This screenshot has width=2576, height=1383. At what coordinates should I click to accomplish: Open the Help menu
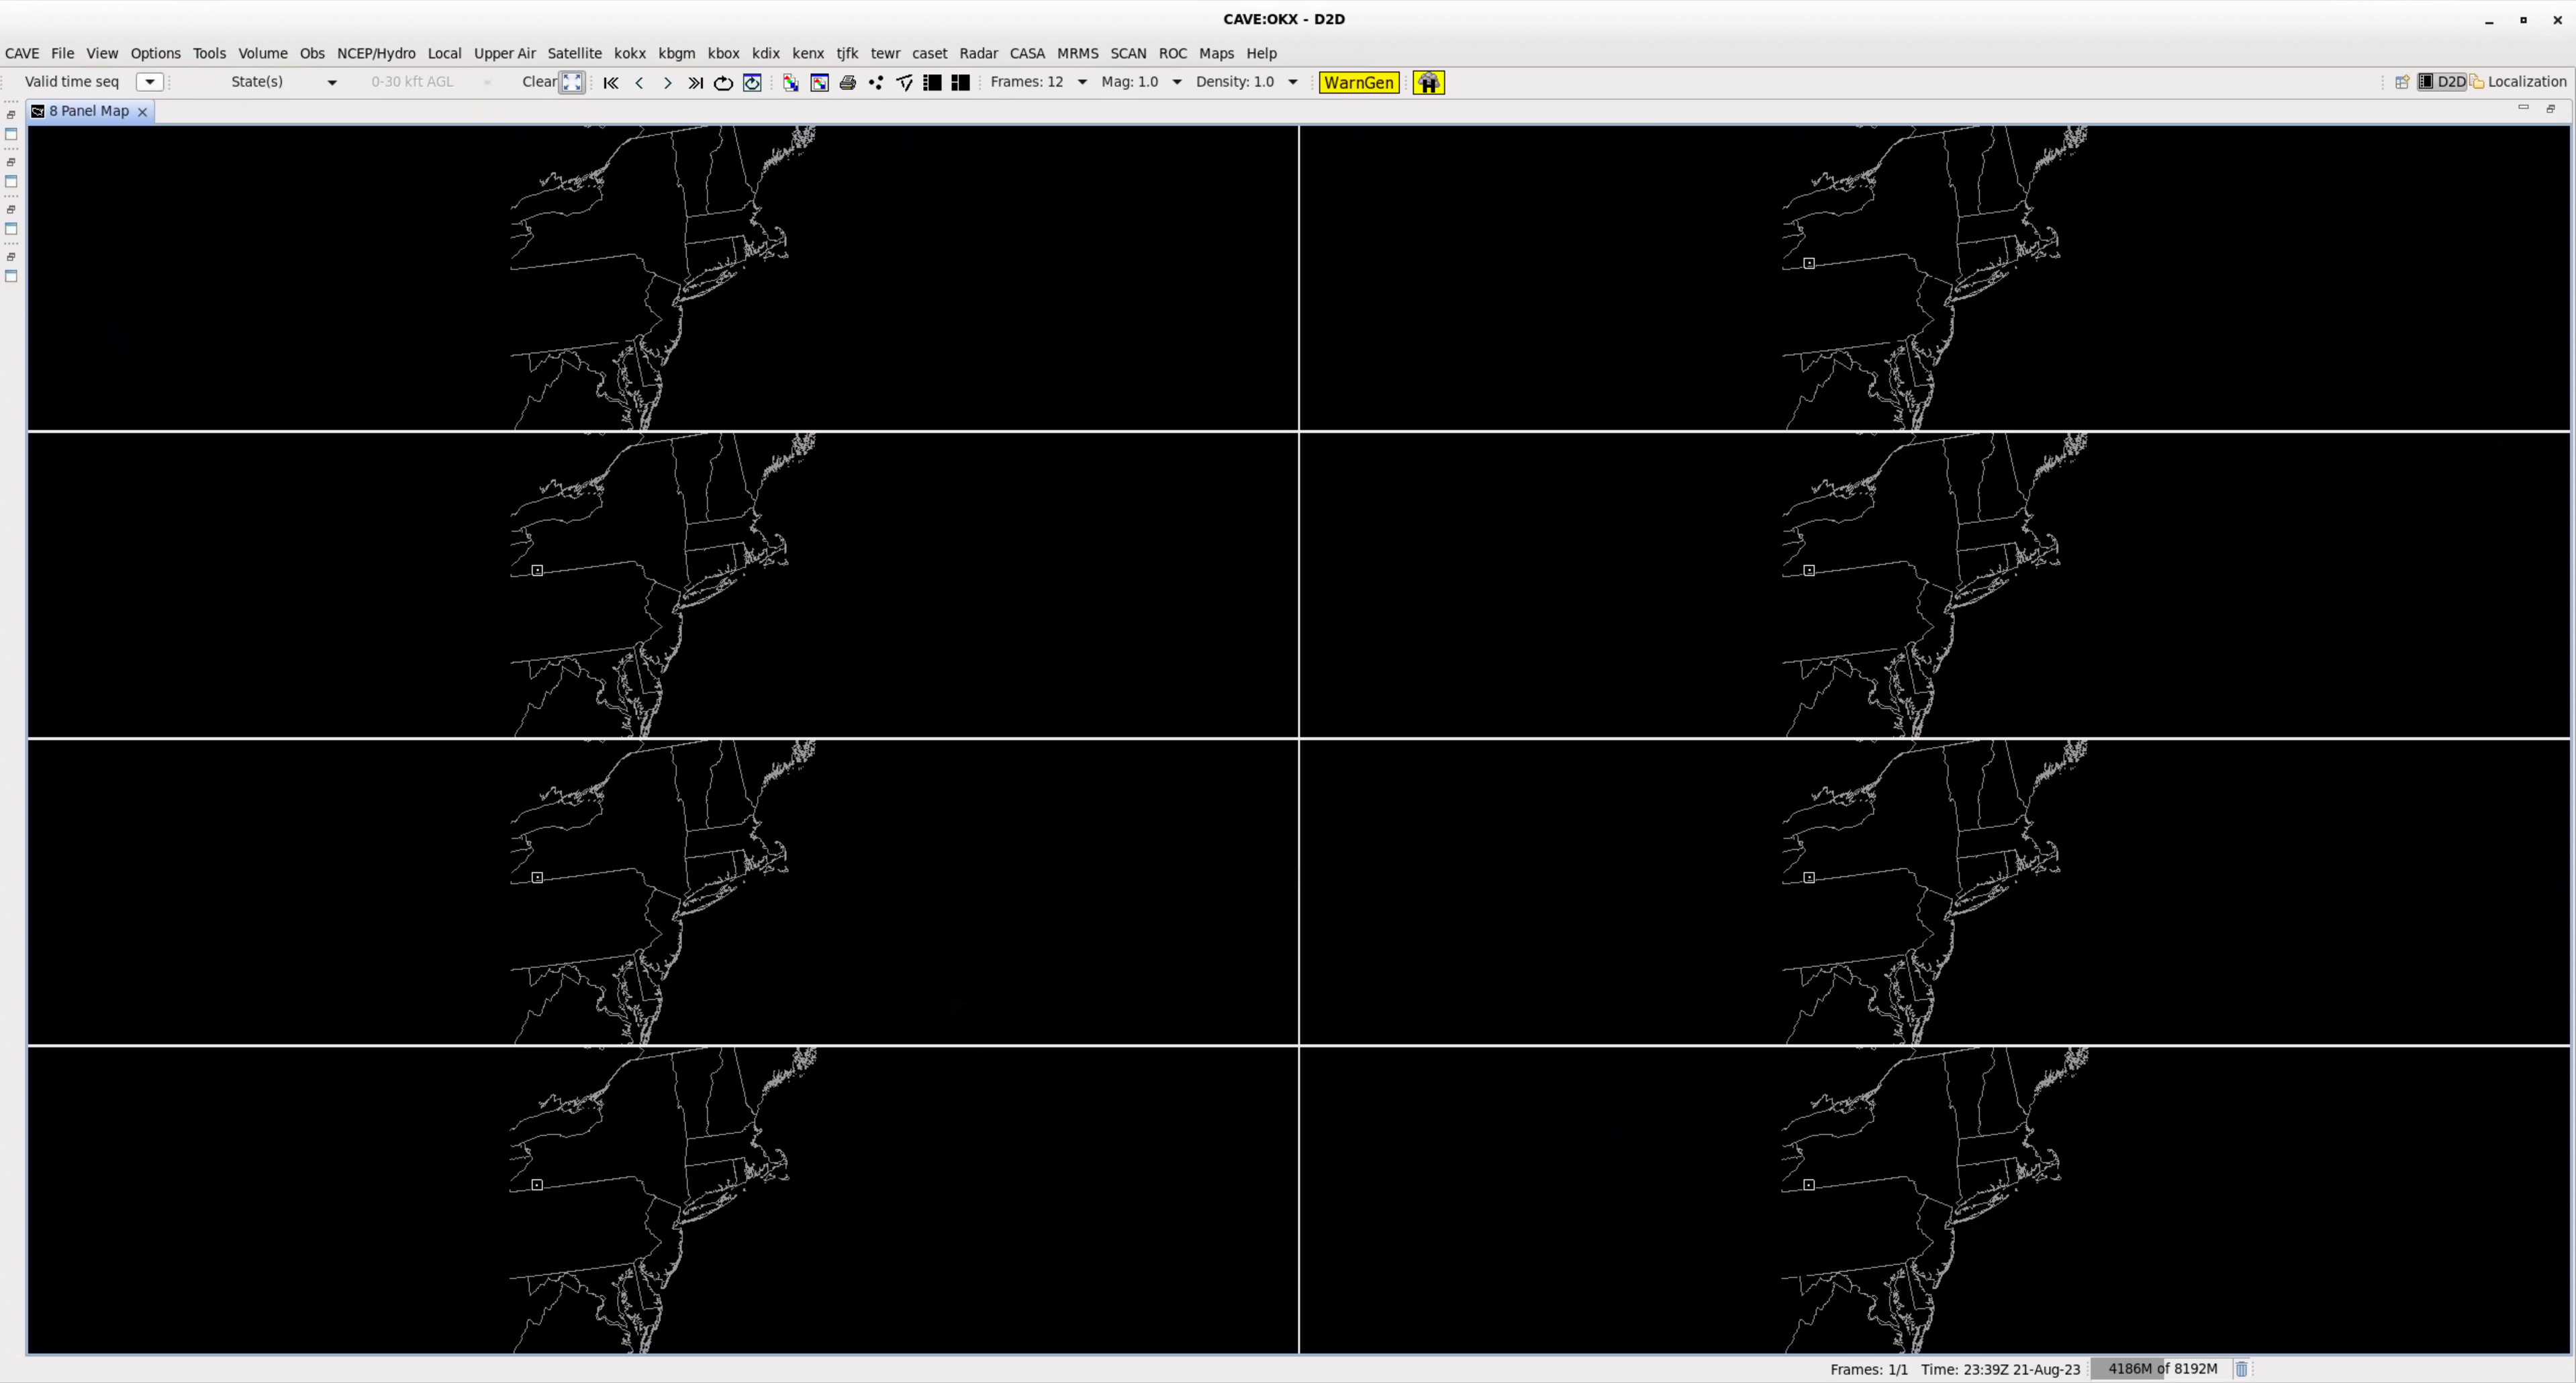tap(1261, 53)
